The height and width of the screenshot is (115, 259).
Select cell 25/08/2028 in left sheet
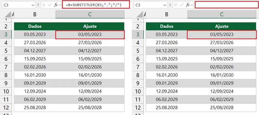[90, 108]
